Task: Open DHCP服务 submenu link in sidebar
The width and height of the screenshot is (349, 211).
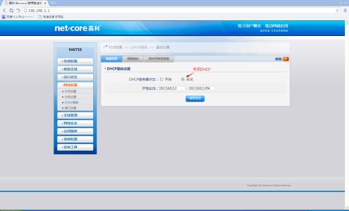Action: coord(72,103)
